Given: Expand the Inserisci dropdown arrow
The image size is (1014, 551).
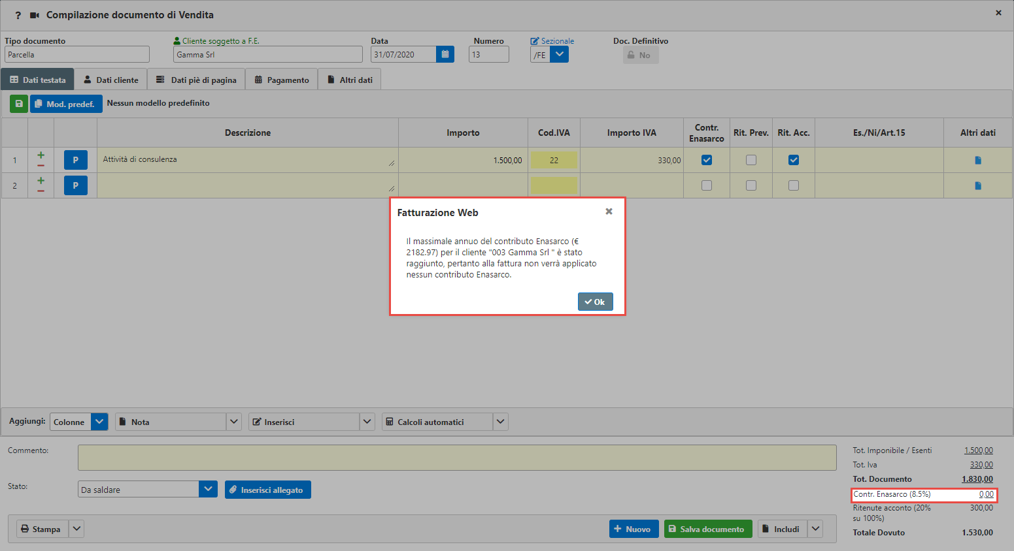Looking at the screenshot, I should coord(367,422).
